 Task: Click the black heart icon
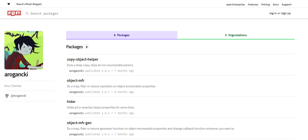pos(9,4)
